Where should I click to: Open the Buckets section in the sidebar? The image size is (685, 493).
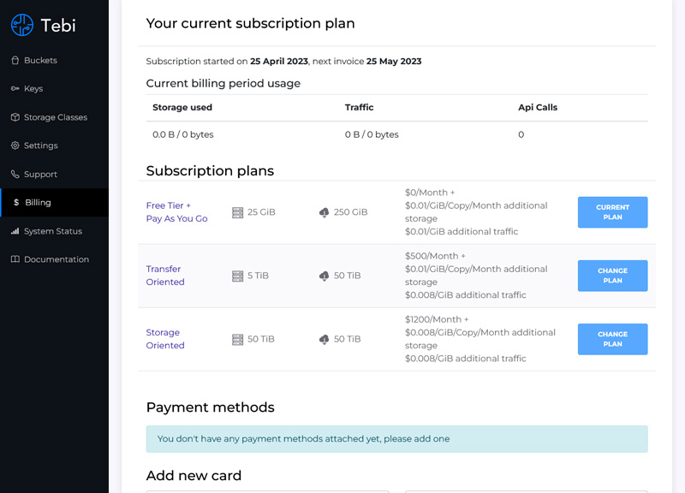(x=38, y=60)
